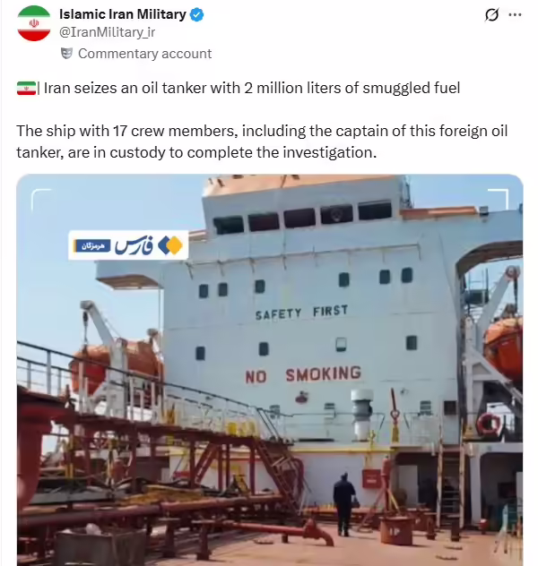The image size is (538, 566).
Task: Click the orange diamond Fars emblem
Action: tap(170, 245)
